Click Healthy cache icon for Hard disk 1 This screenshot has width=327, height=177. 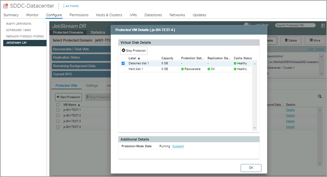click(235, 69)
